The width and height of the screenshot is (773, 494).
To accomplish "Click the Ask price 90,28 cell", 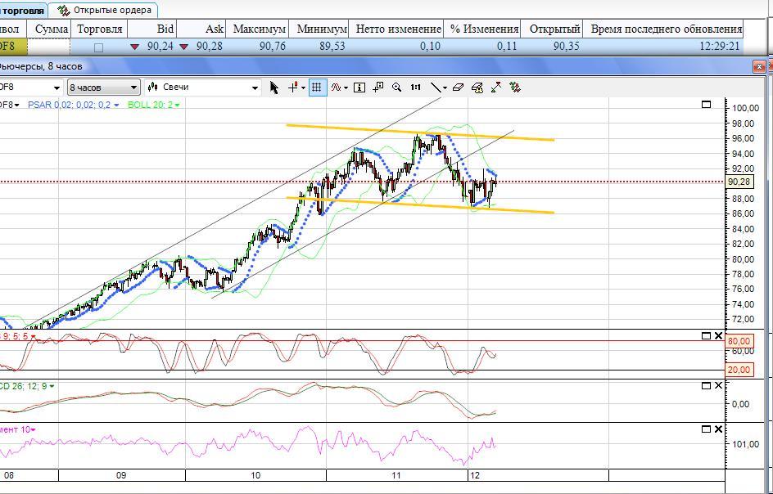I will pos(209,47).
